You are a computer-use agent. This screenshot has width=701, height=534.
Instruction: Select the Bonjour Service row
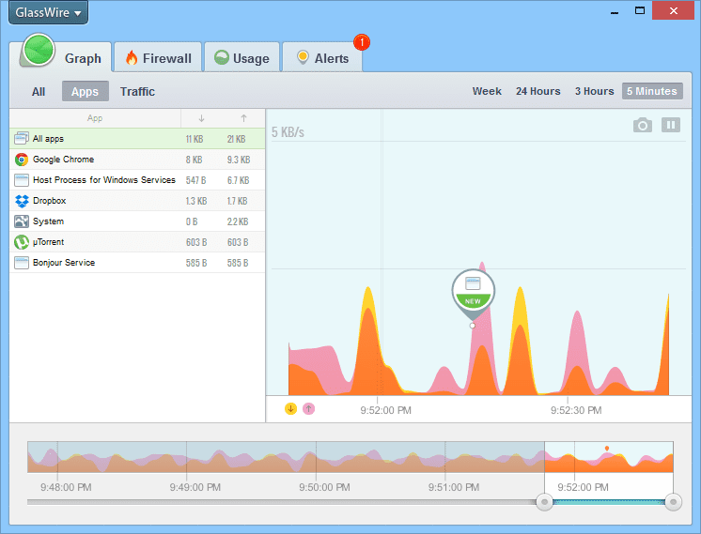tap(137, 263)
